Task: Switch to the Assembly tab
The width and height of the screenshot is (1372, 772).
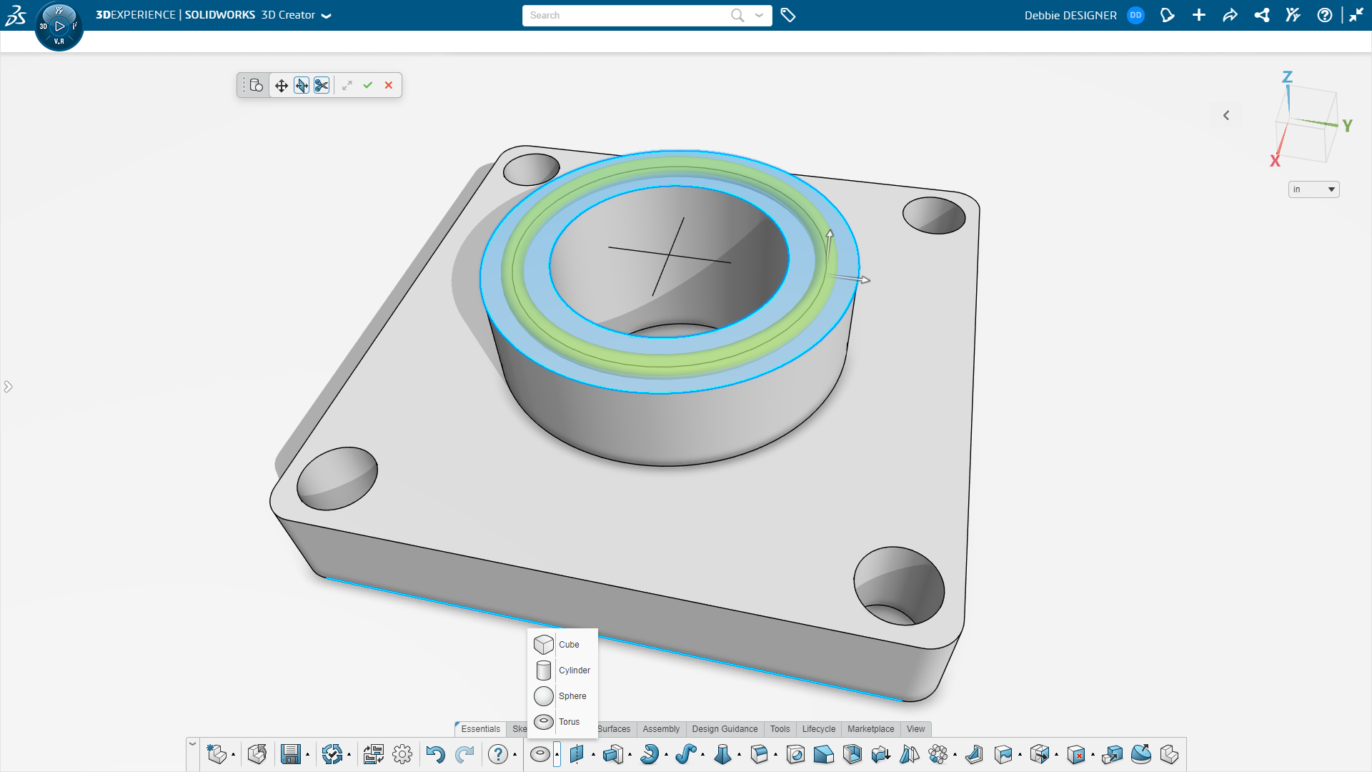Action: tap(661, 729)
